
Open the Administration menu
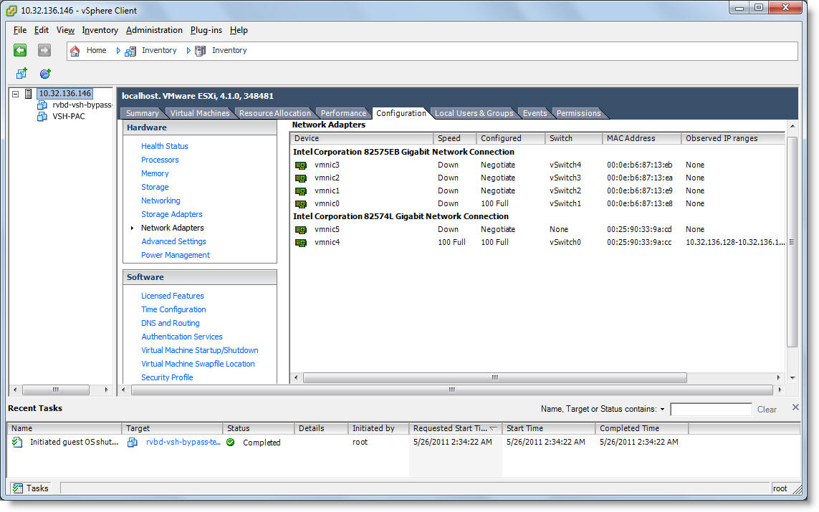click(x=154, y=30)
